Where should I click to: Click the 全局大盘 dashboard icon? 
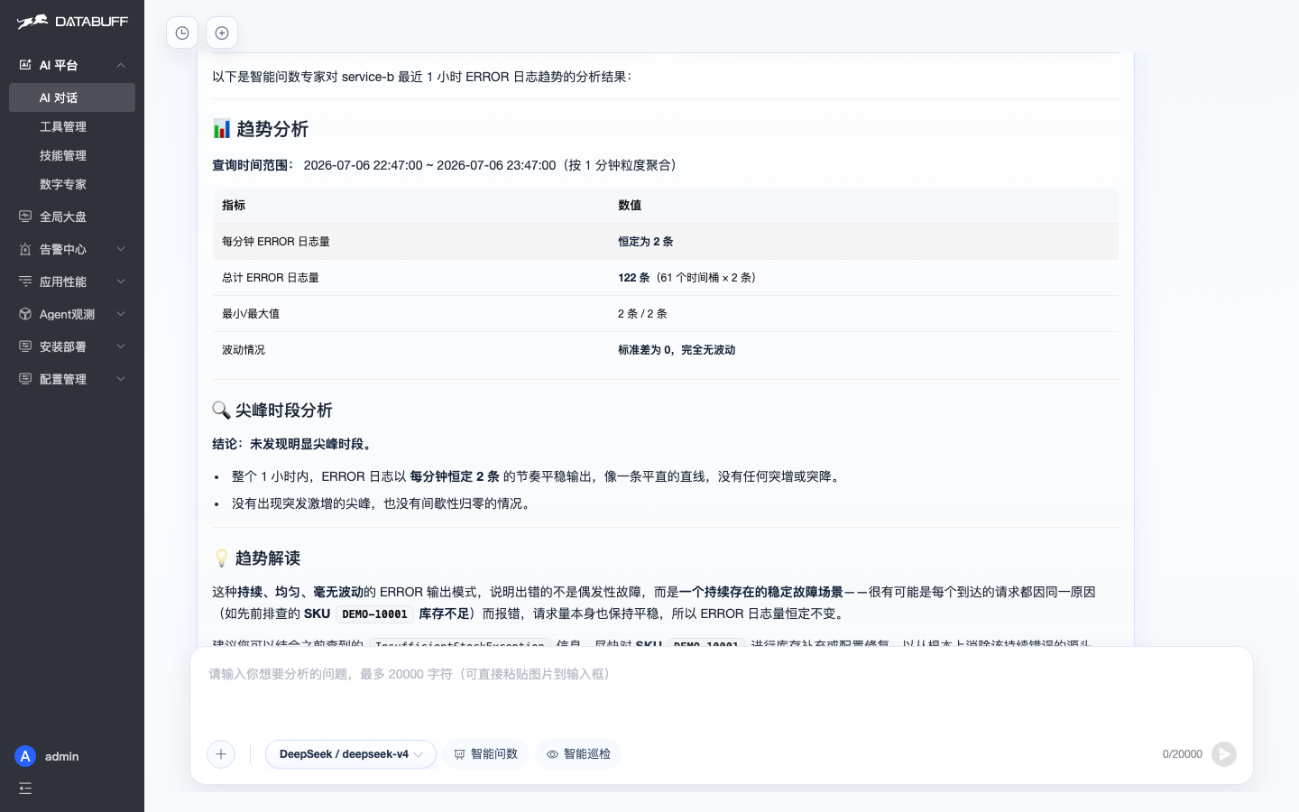25,217
